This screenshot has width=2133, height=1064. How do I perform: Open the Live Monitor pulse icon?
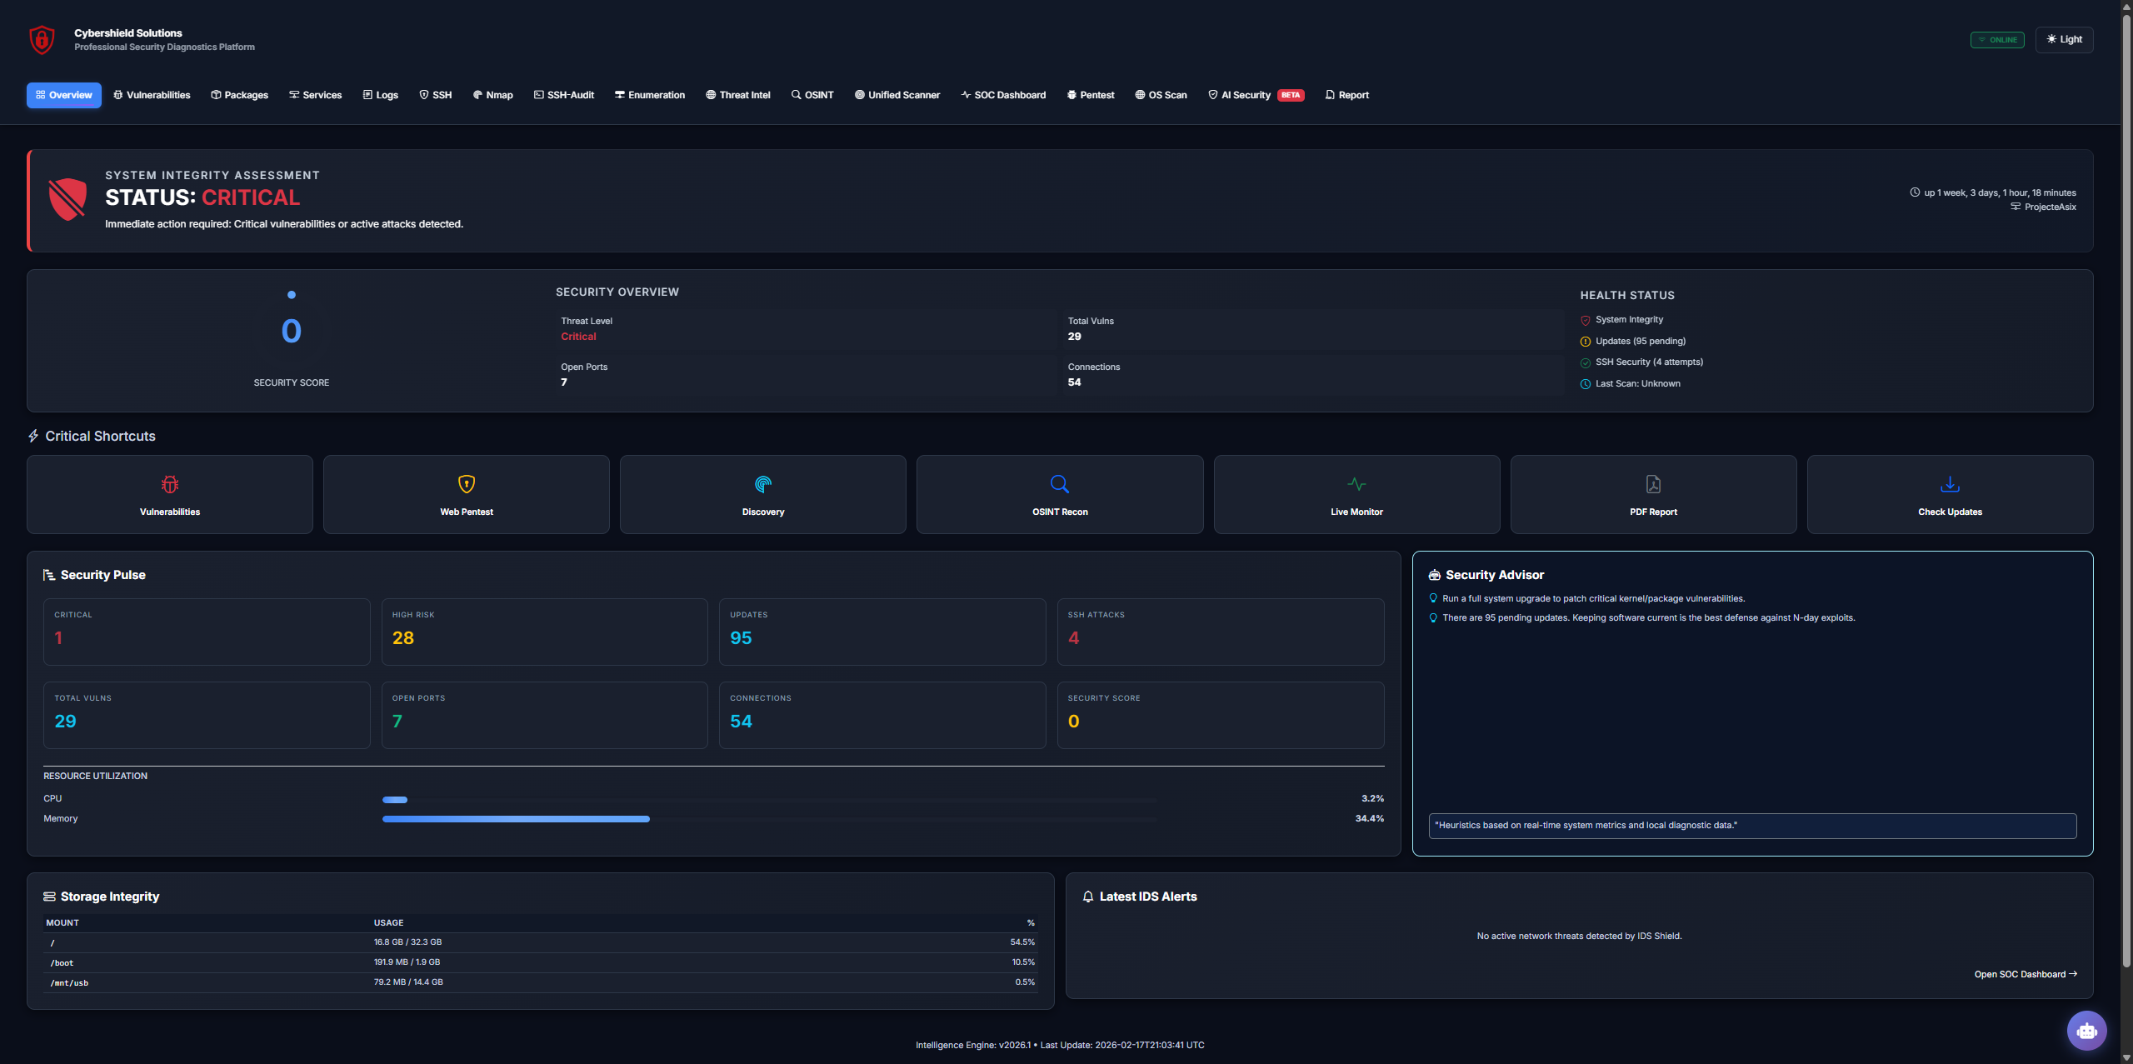(x=1356, y=484)
